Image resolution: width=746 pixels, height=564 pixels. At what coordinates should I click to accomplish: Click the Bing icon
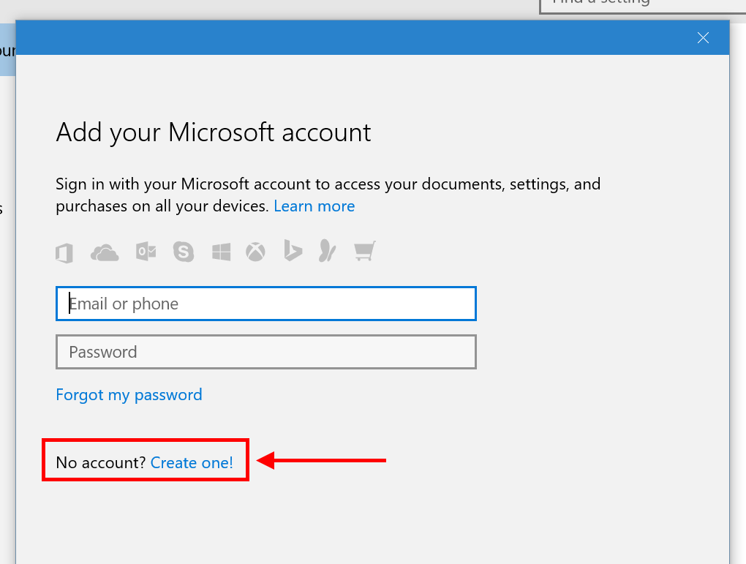(293, 250)
